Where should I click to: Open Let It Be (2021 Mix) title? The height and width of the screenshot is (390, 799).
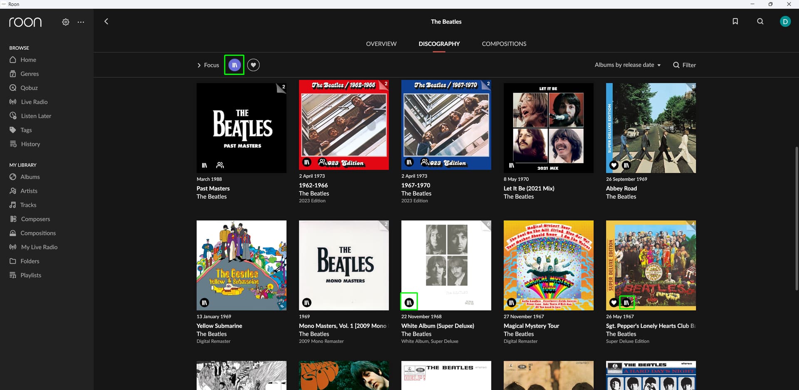coord(529,189)
